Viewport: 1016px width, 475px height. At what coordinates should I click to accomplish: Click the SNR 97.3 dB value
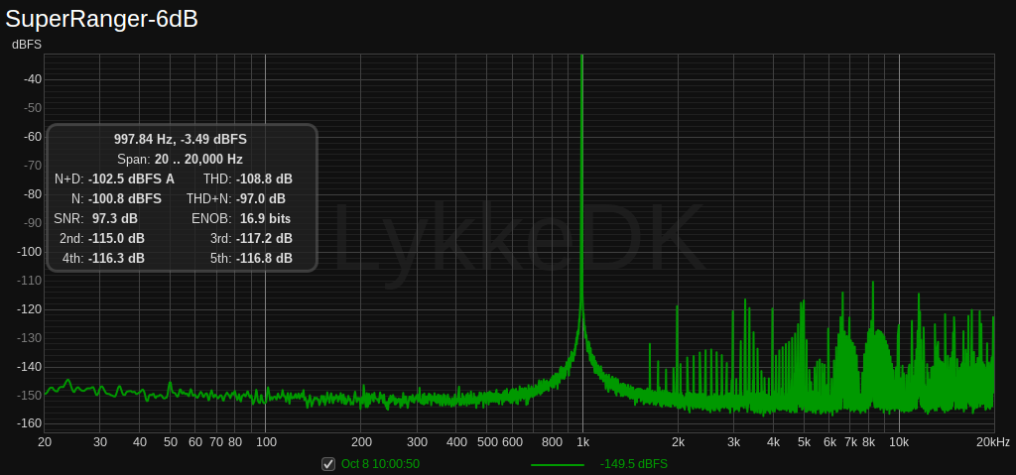coord(115,218)
